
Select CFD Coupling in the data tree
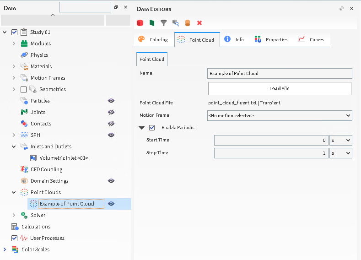click(46, 169)
